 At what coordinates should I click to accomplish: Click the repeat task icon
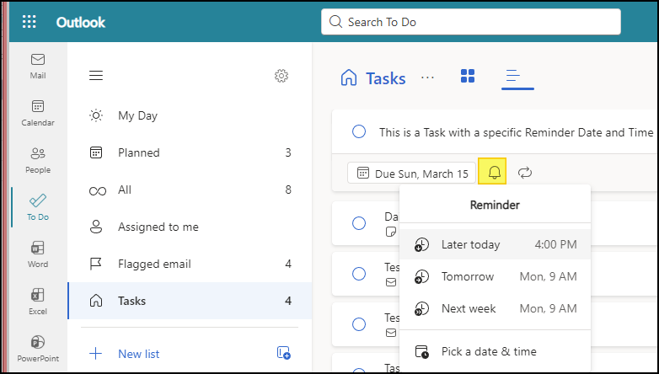click(524, 173)
